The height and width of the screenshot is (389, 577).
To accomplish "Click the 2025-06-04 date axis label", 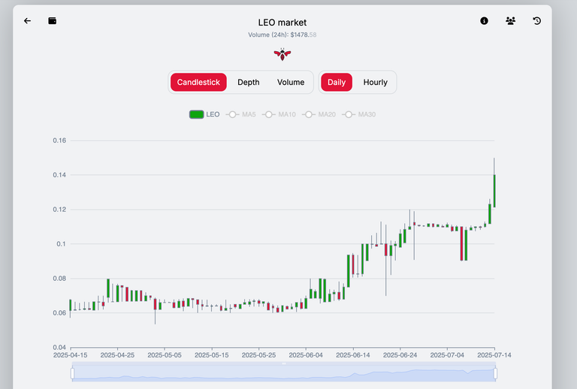I will point(306,355).
